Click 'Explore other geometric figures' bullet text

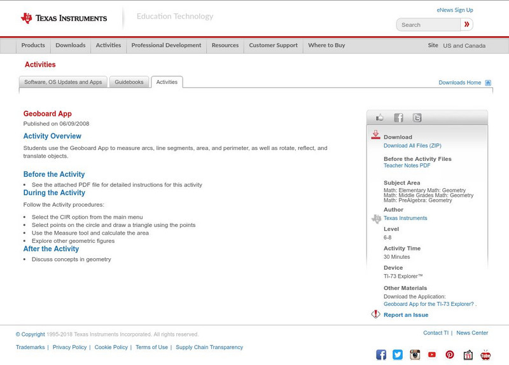click(x=73, y=241)
